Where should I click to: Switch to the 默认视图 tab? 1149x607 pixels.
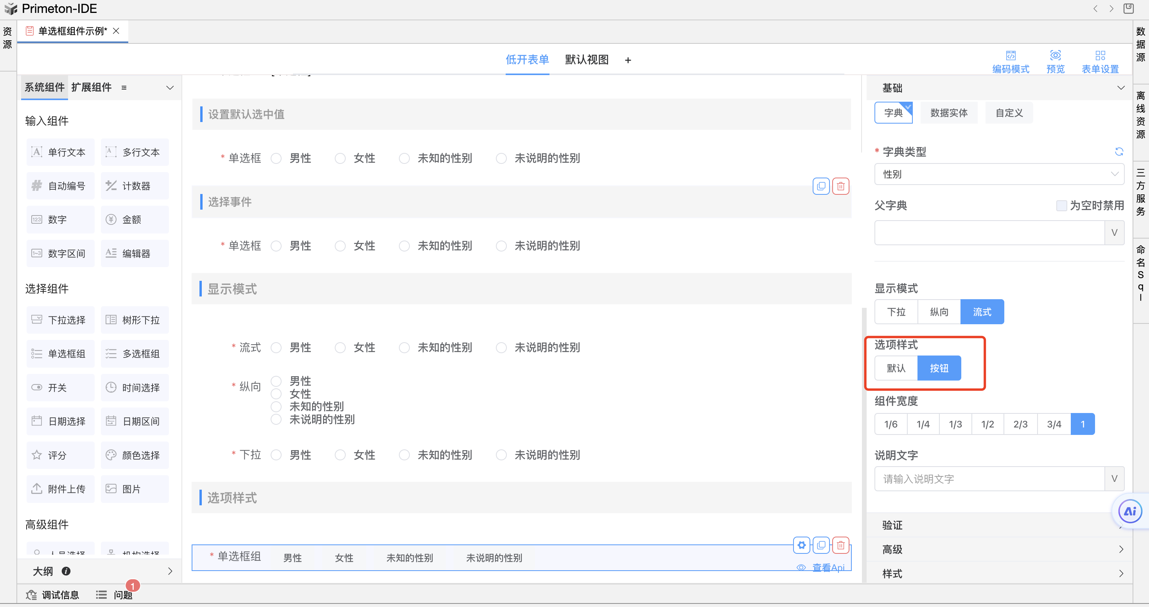(587, 60)
